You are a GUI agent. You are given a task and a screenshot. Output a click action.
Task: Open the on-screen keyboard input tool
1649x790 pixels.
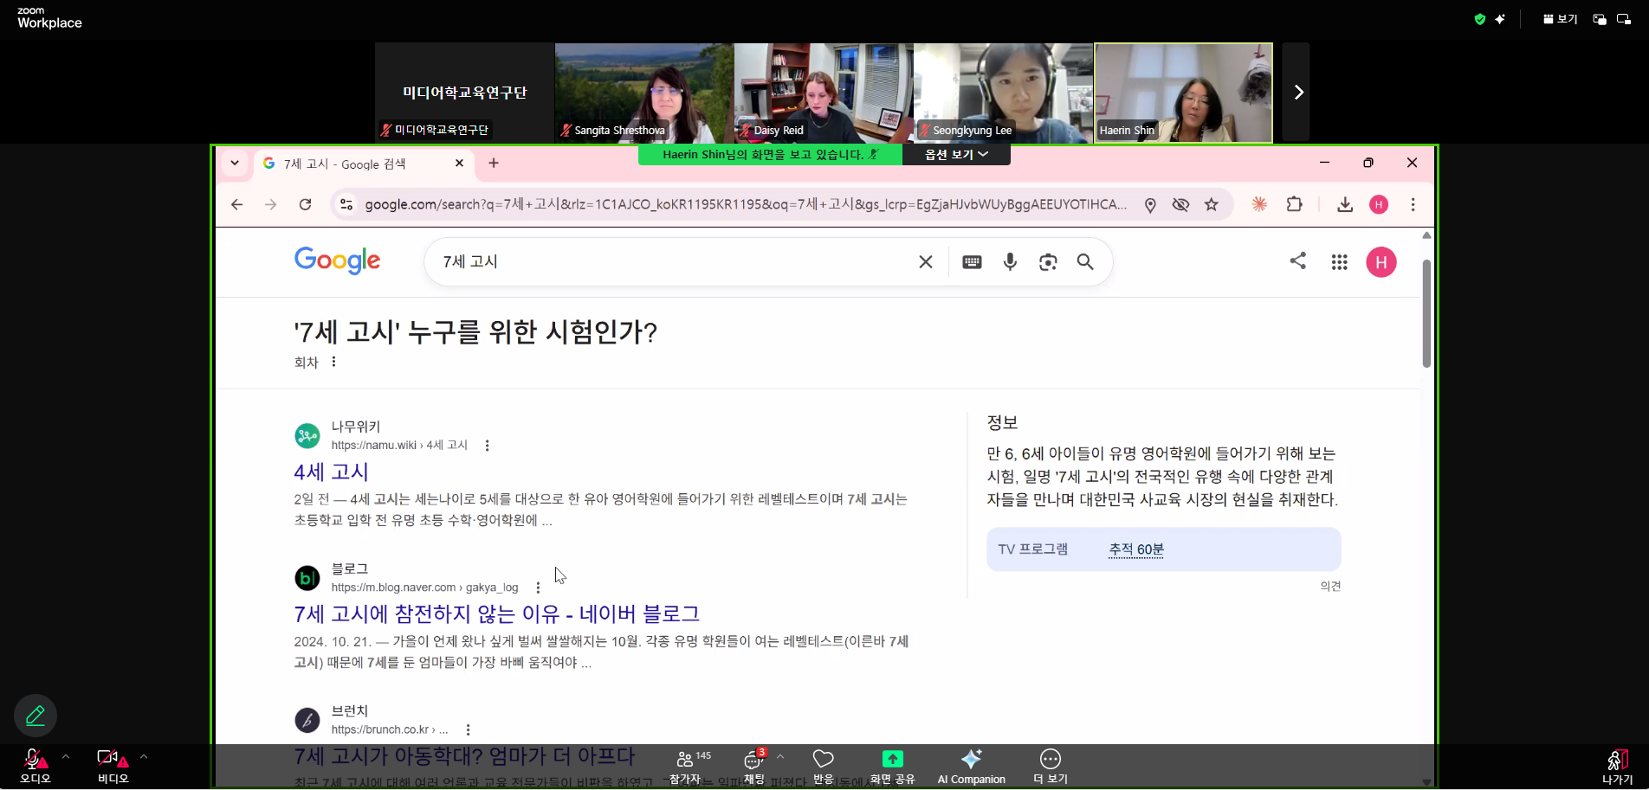pyautogui.click(x=972, y=262)
